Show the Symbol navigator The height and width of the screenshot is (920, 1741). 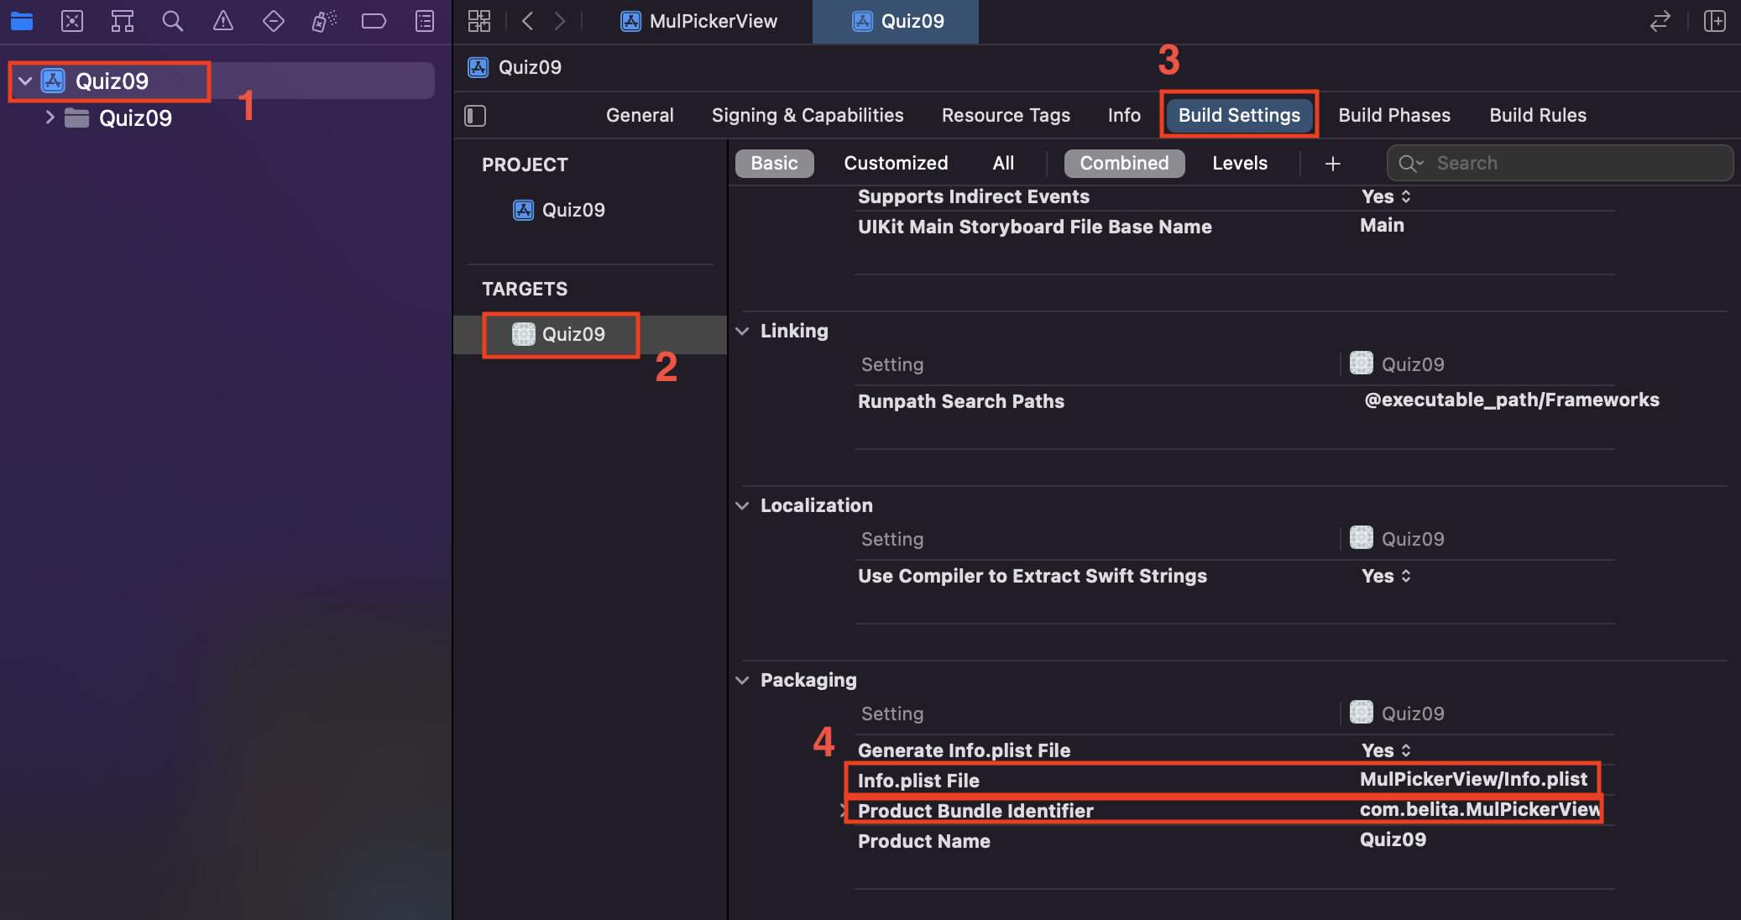point(123,21)
